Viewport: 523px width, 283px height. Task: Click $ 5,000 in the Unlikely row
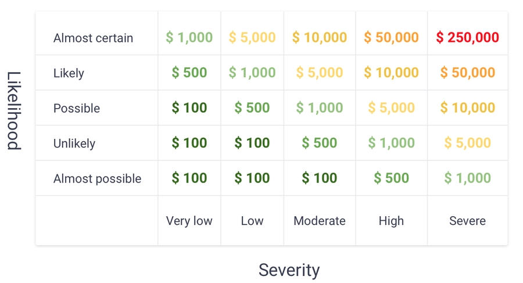pyautogui.click(x=467, y=143)
